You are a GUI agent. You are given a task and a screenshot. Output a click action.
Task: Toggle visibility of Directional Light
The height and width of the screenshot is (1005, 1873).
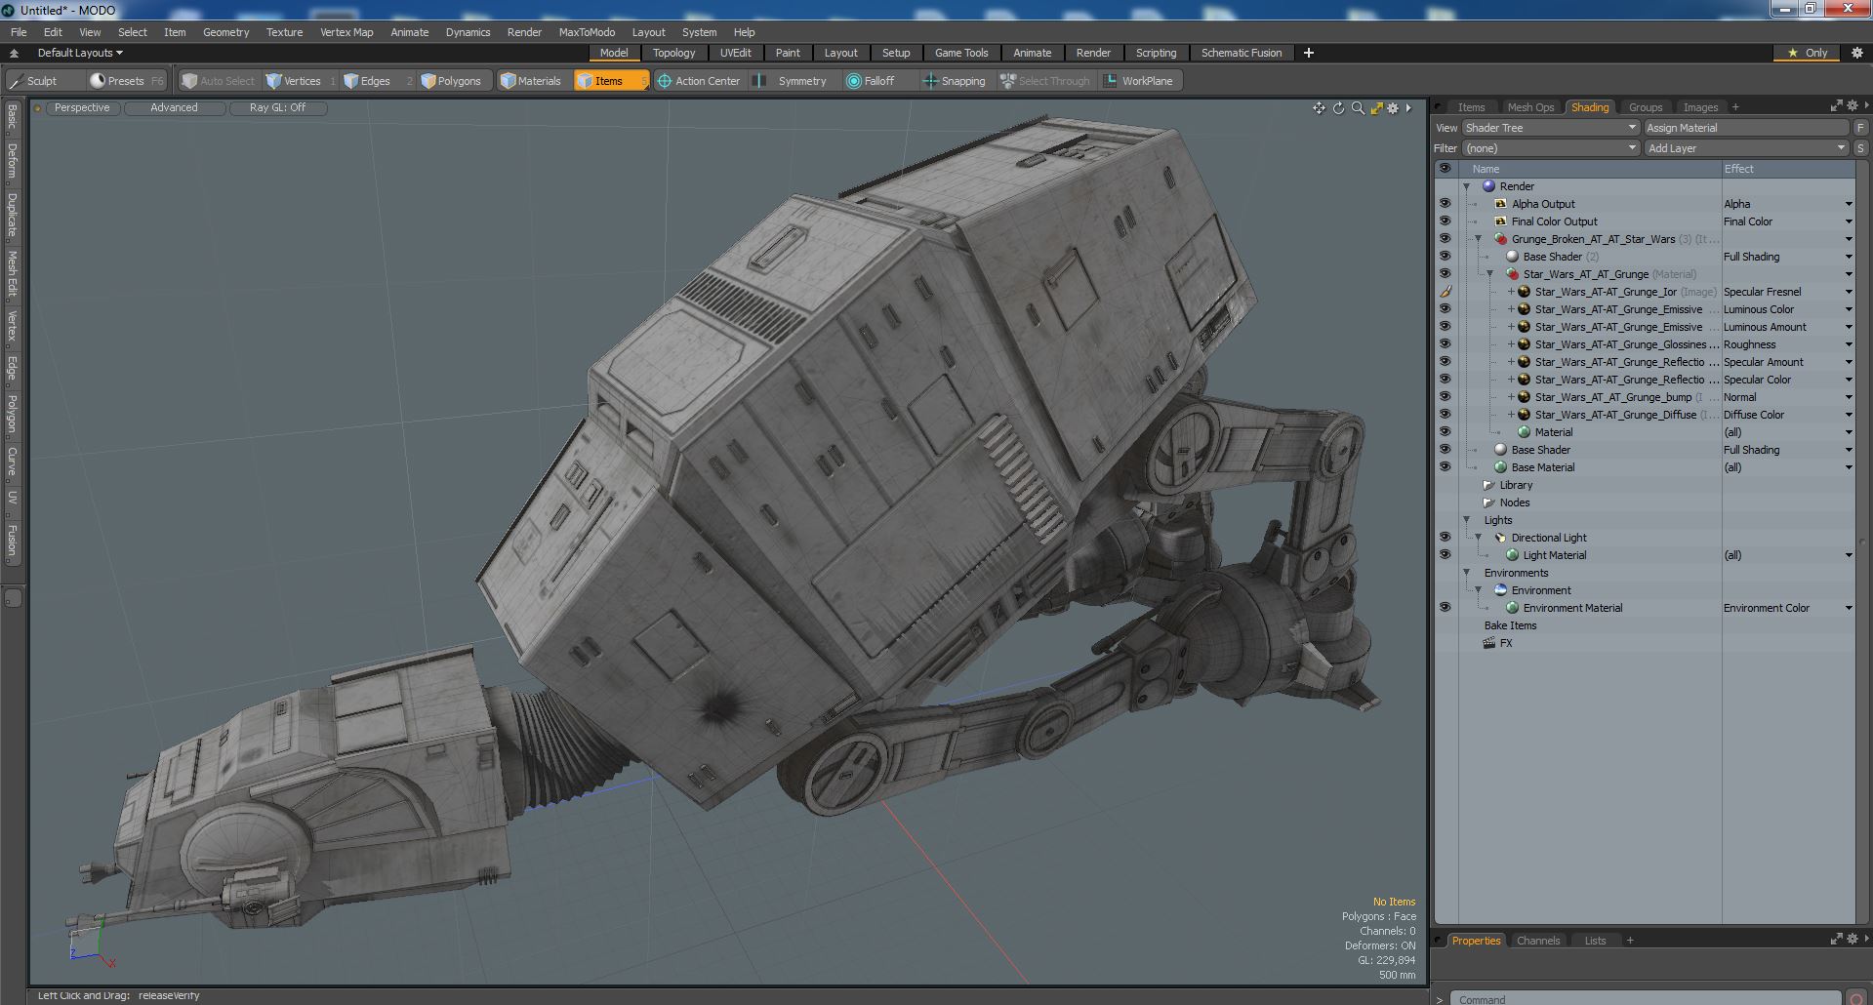(x=1445, y=538)
